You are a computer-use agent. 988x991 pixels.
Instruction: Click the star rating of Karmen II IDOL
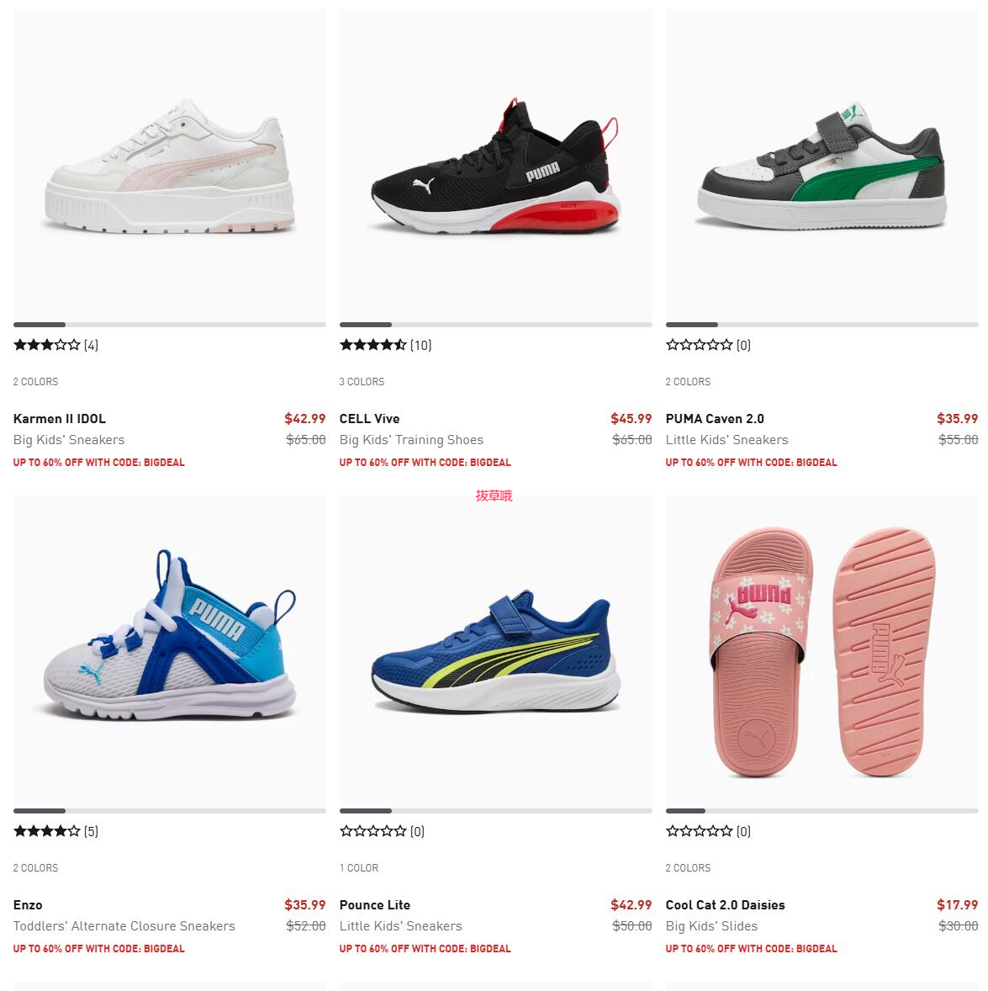point(47,345)
